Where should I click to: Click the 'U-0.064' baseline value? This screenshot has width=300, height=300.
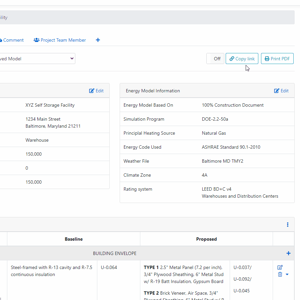pyautogui.click(x=109, y=267)
